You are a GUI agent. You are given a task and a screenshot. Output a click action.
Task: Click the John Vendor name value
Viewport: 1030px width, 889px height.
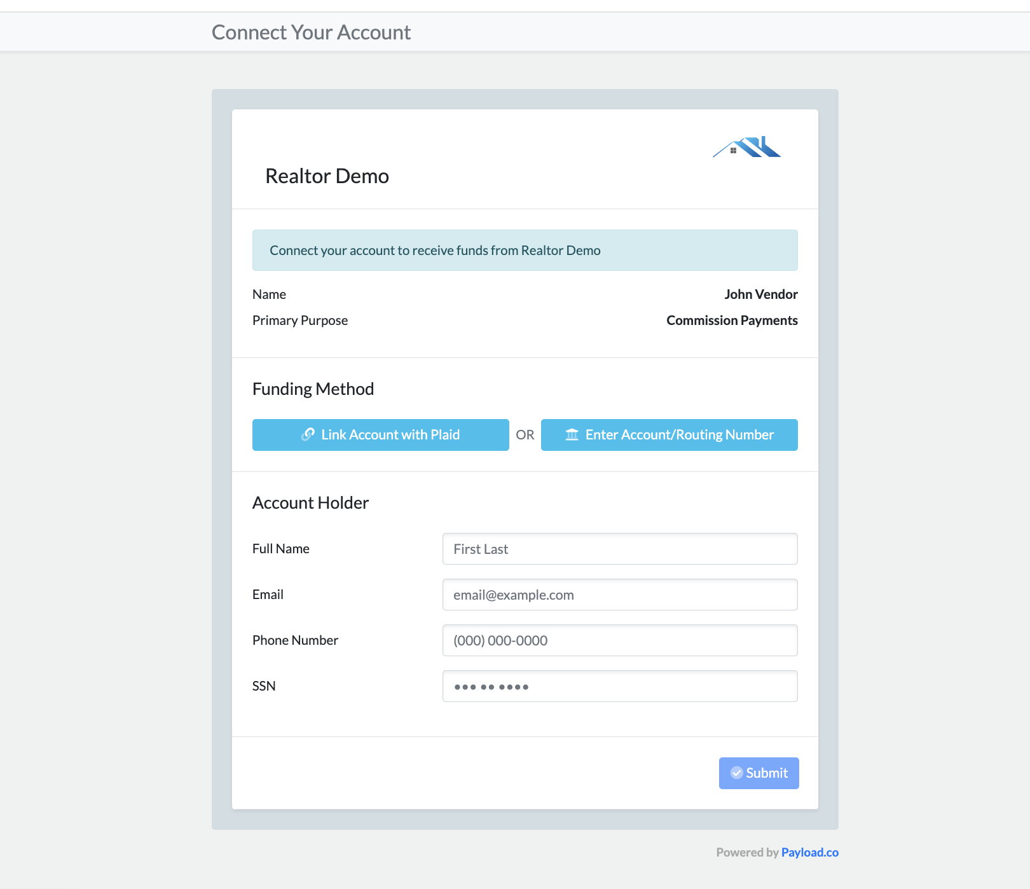(761, 294)
